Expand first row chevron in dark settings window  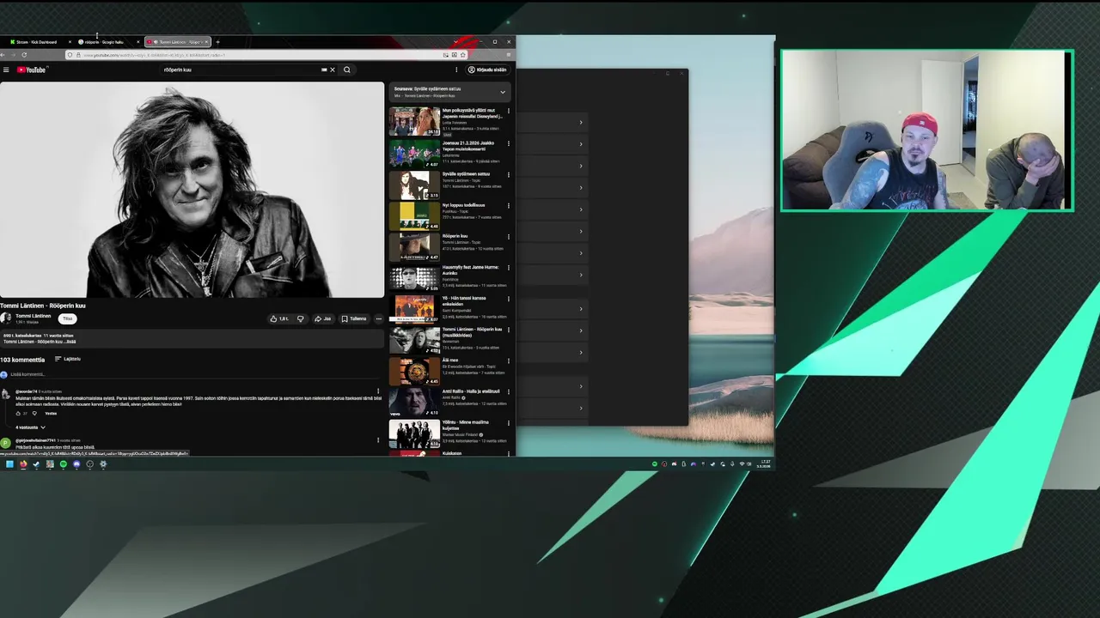coord(580,122)
